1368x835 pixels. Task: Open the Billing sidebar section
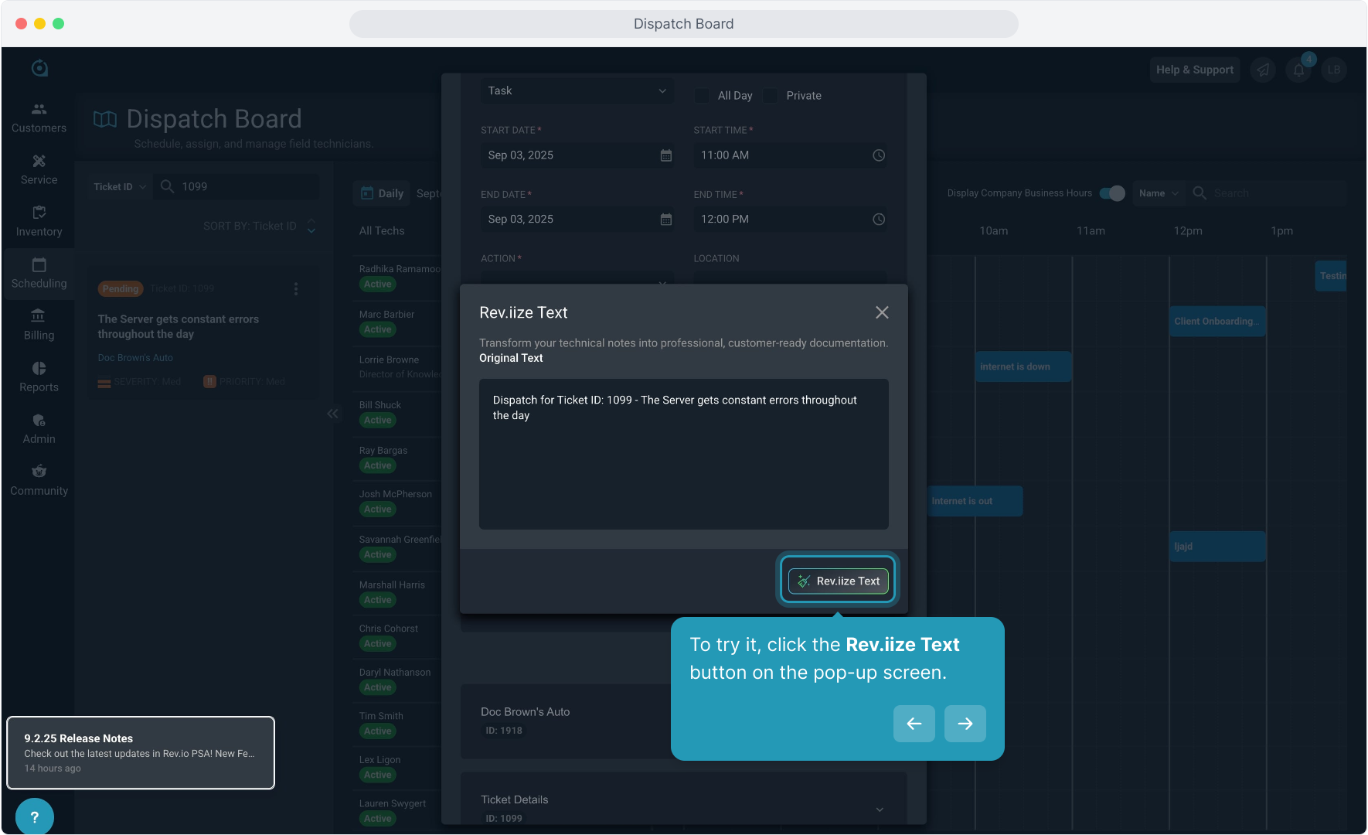[x=39, y=325]
